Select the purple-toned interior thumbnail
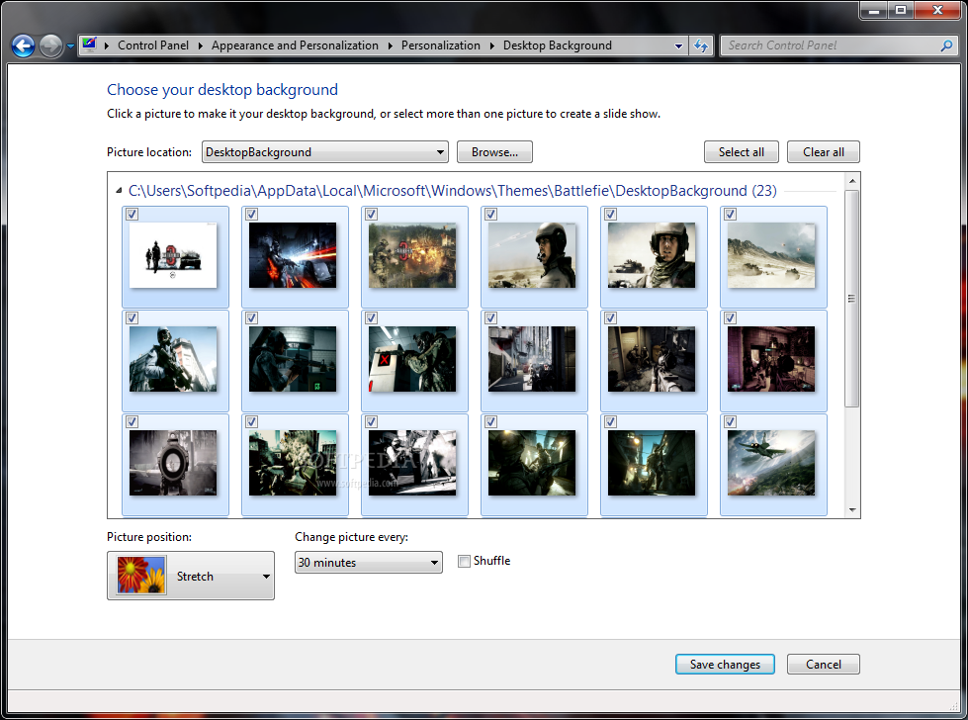968x720 pixels. click(x=771, y=359)
